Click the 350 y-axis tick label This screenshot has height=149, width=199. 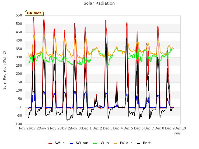pos(19,49)
